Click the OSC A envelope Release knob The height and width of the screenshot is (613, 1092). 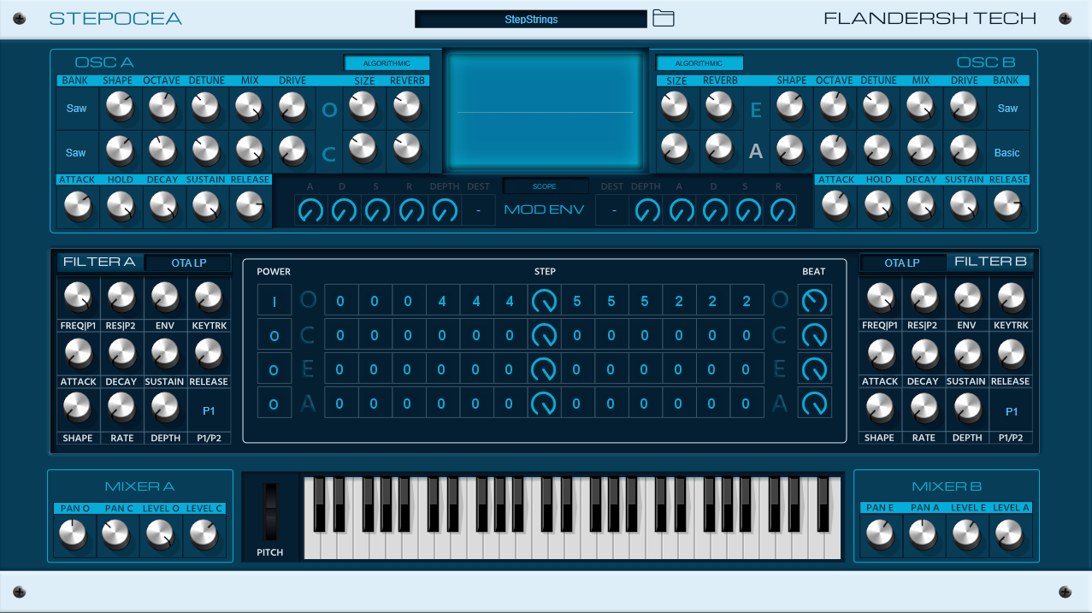click(249, 206)
